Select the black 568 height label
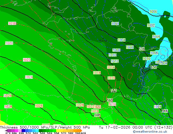Image resolution: width=173 pixels, height=134 pixels. pos(97,115)
